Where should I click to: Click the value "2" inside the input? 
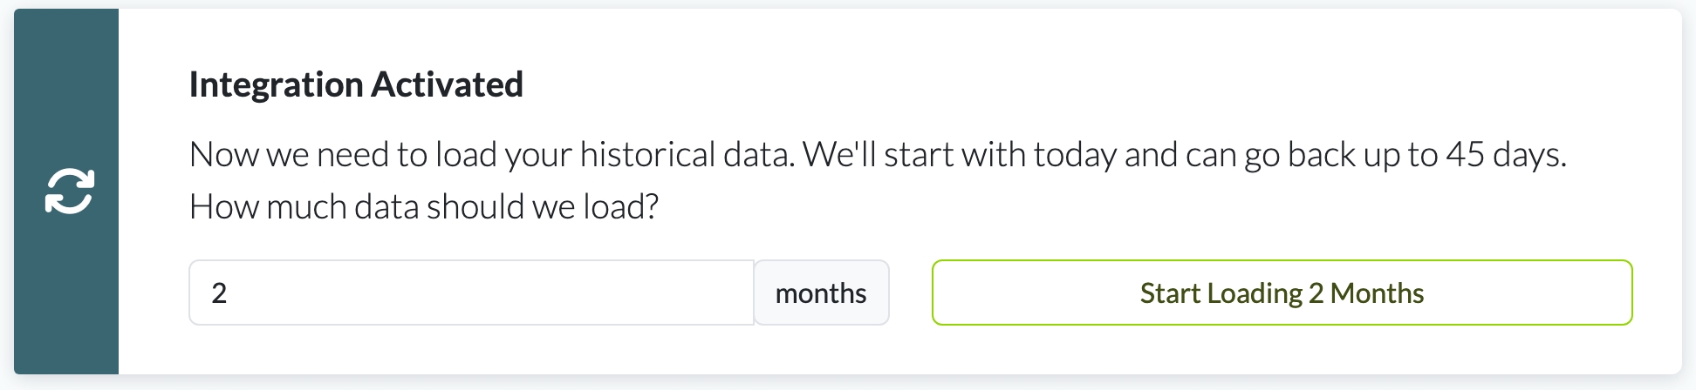(x=219, y=293)
